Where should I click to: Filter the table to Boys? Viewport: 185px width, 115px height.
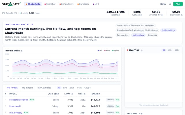[x=72, y=88]
